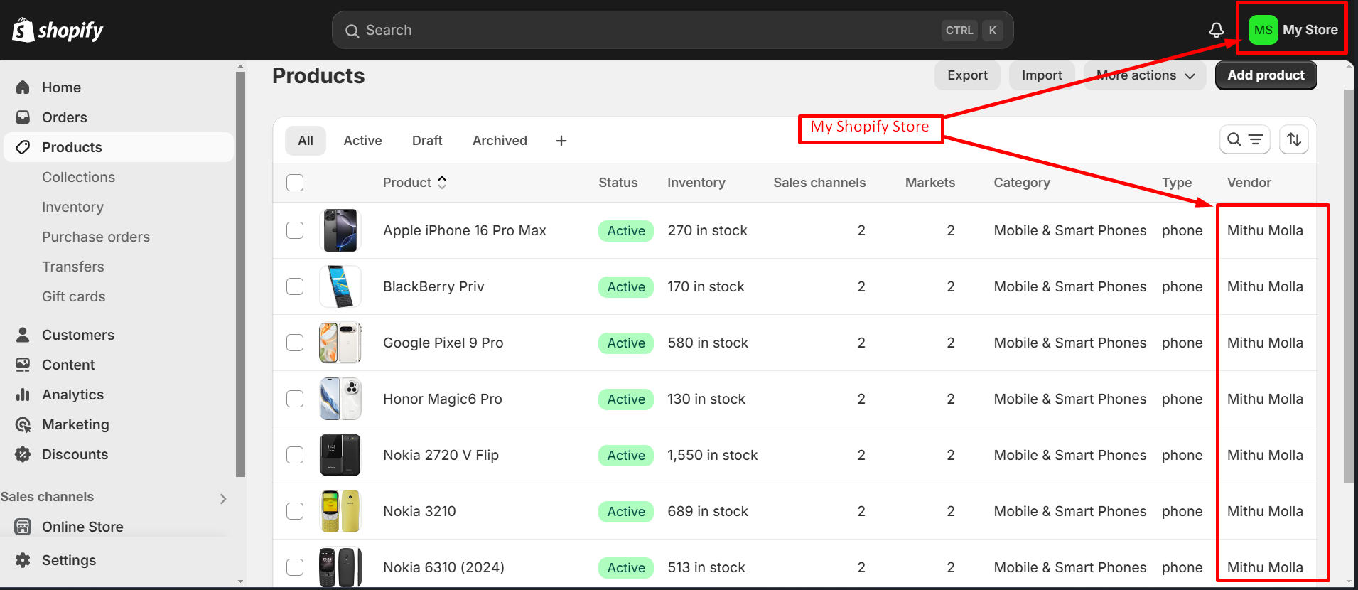The height and width of the screenshot is (590, 1358).
Task: Open the More actions dropdown
Action: [1144, 75]
